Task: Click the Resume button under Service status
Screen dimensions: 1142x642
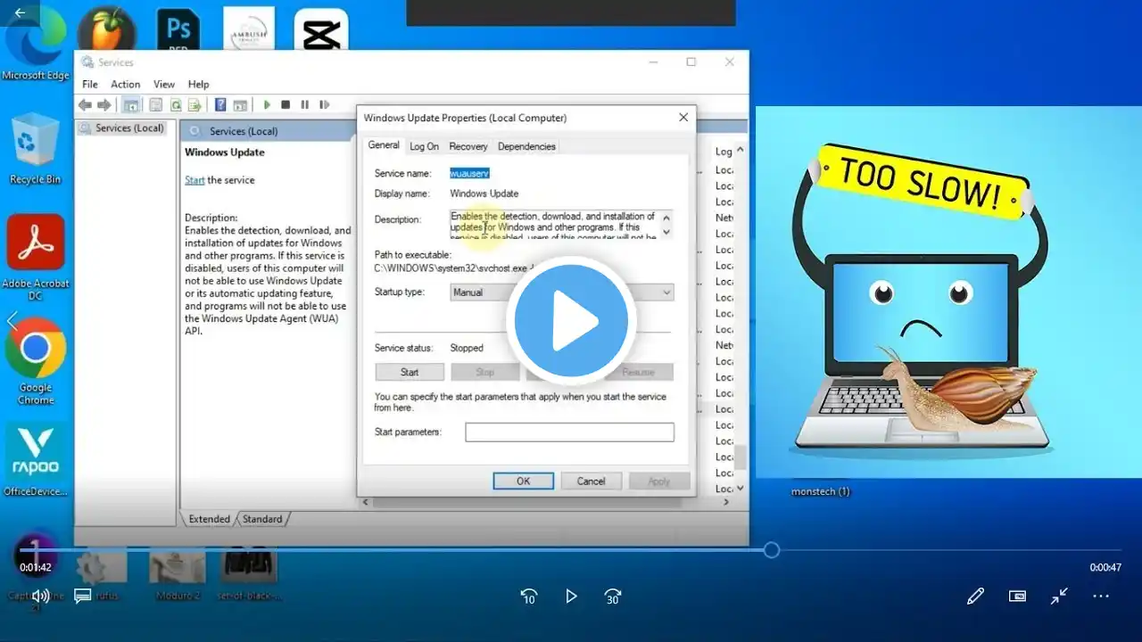Action: pyautogui.click(x=638, y=372)
